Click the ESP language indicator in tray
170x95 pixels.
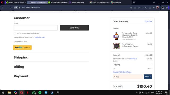(152, 93)
